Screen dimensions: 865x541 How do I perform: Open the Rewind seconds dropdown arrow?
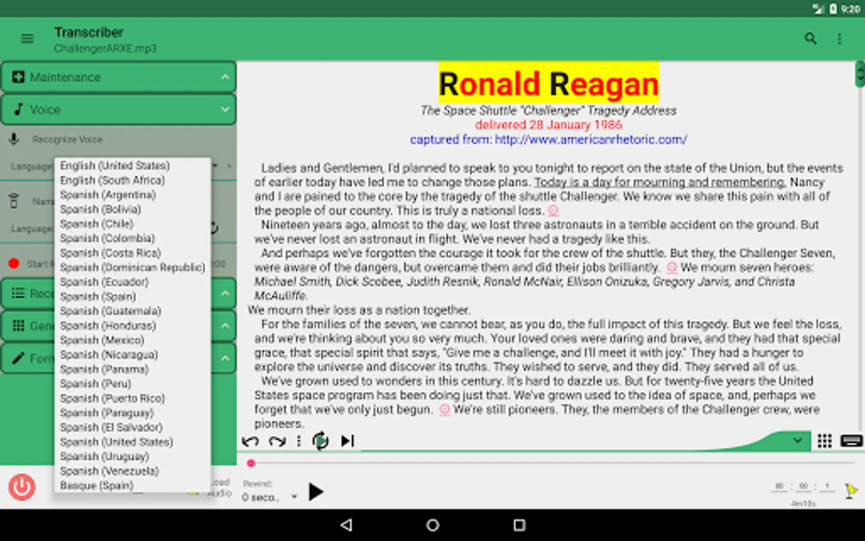[x=294, y=497]
